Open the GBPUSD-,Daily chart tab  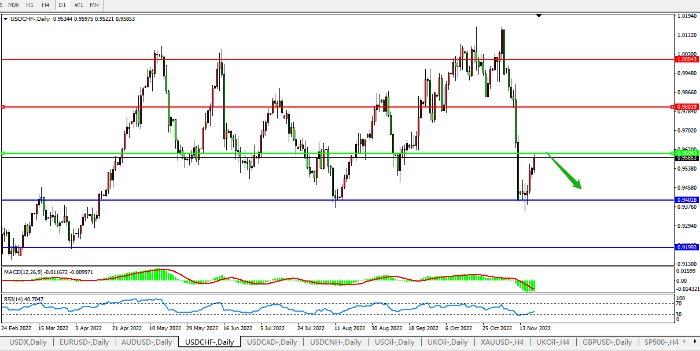[607, 342]
